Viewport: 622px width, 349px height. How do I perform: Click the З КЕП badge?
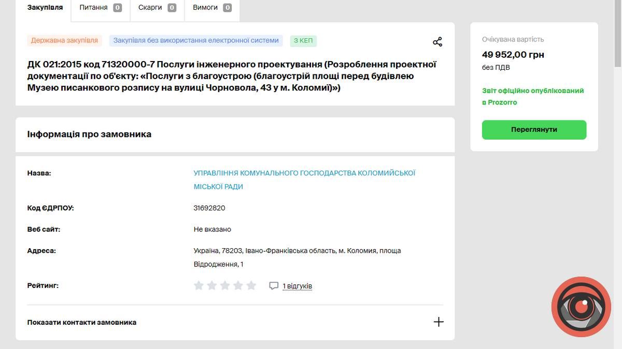303,40
